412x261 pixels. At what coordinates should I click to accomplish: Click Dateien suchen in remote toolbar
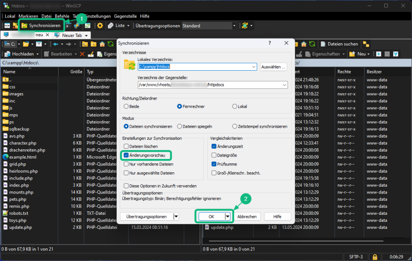339,44
